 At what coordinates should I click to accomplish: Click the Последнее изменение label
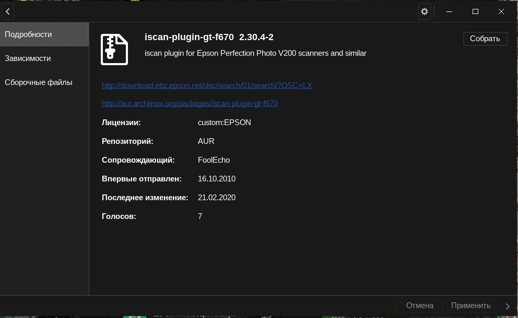[x=145, y=198]
